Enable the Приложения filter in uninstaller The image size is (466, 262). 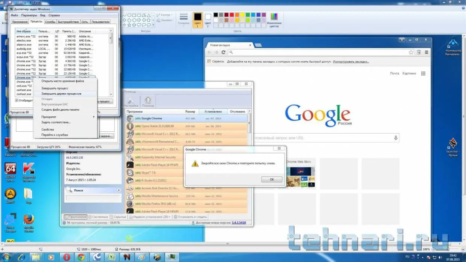(76, 217)
